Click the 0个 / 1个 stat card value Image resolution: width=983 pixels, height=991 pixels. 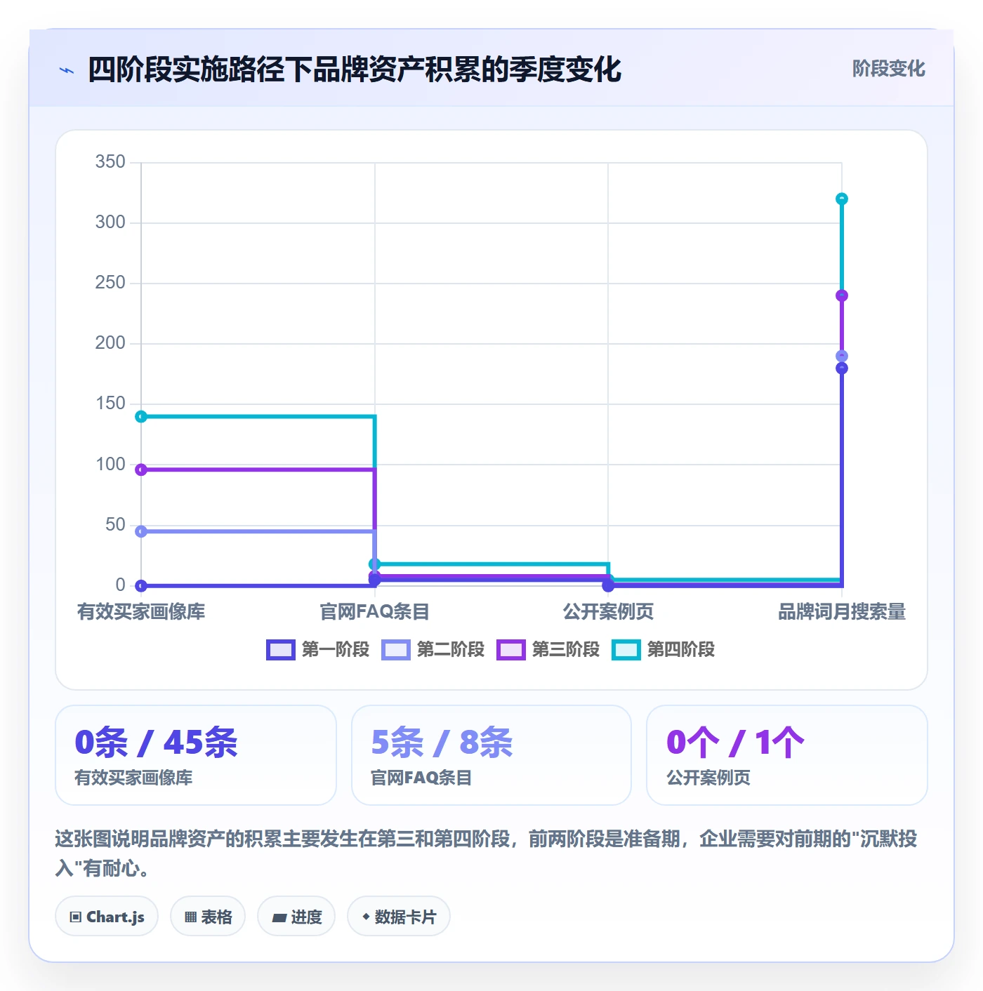click(735, 743)
